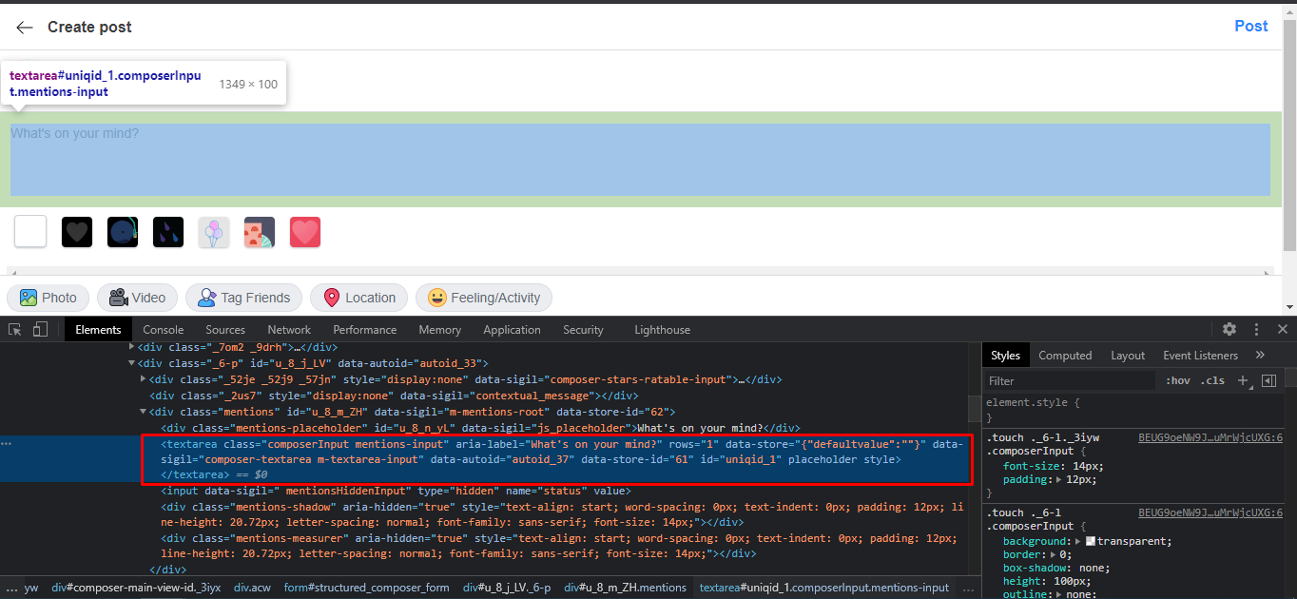Expand the div with class _7om2 _9drh
1297x599 pixels.
point(131,347)
